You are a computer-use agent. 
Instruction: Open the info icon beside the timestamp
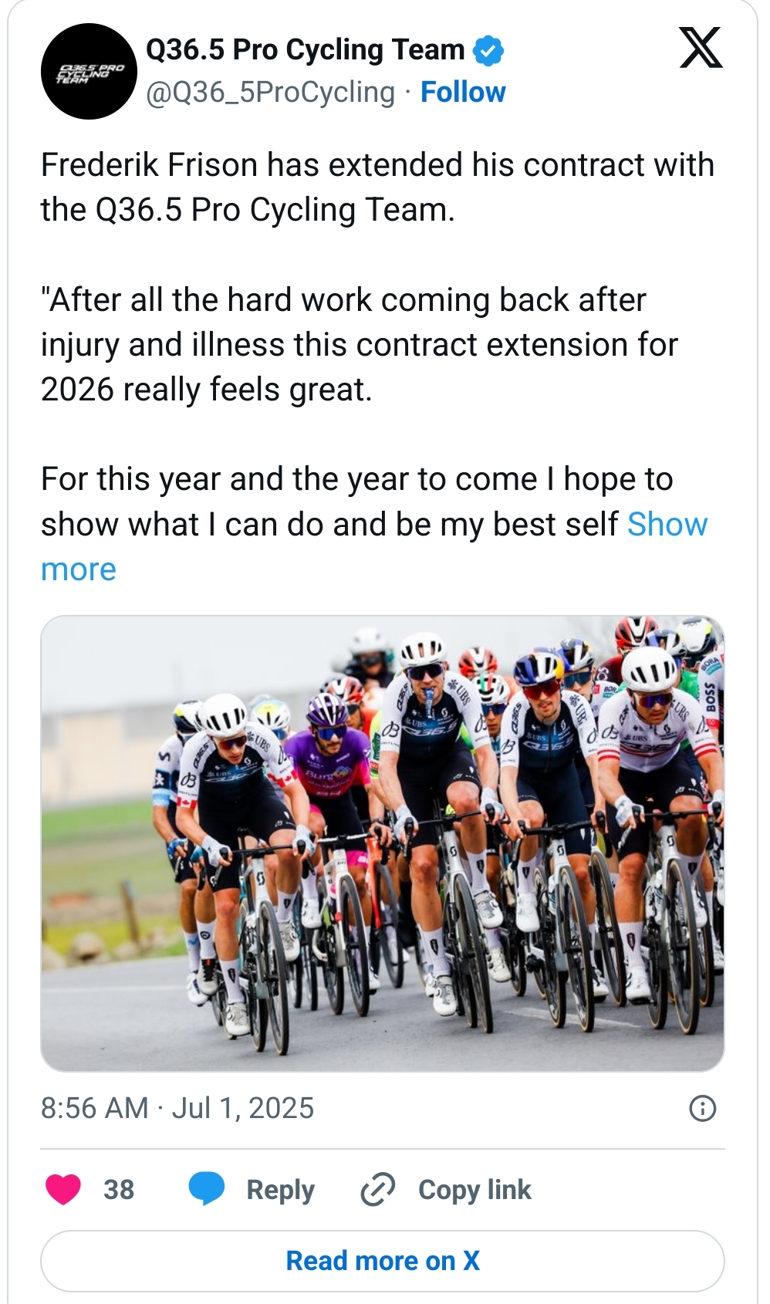coord(702,1109)
